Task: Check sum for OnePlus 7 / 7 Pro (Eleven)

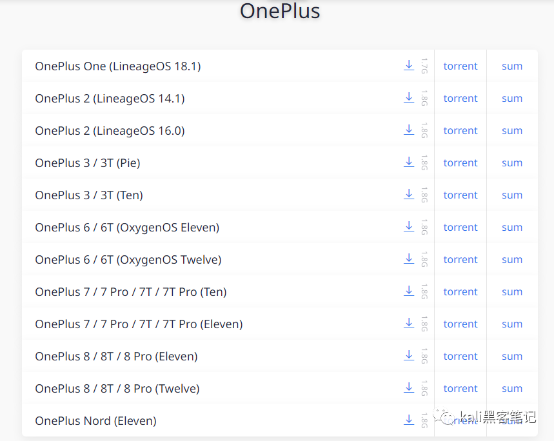Action: pos(512,324)
